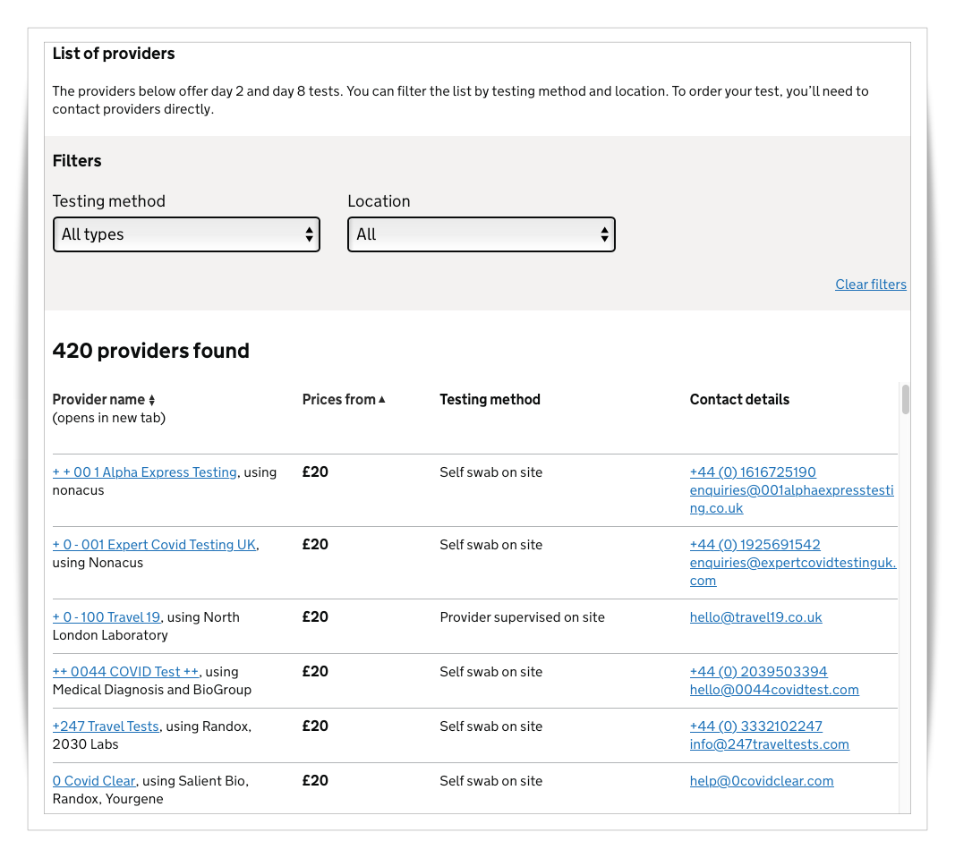The height and width of the screenshot is (858, 955).
Task: Open + 0 - 100 Travel 19 provider link
Action: click(107, 617)
